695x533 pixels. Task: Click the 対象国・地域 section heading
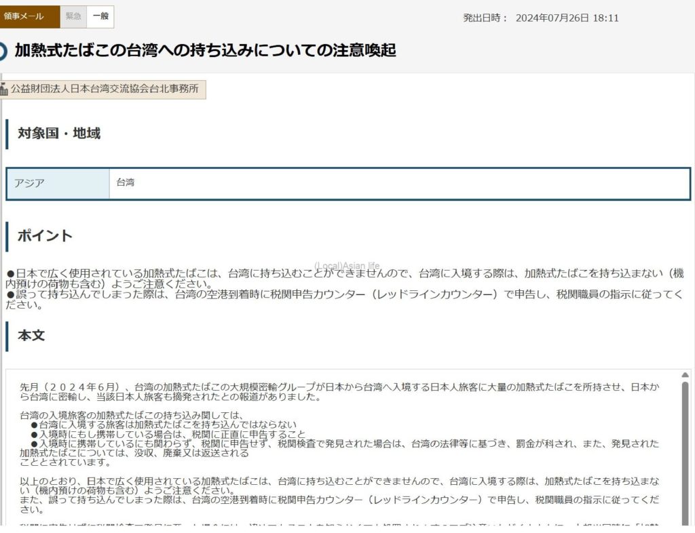(59, 134)
